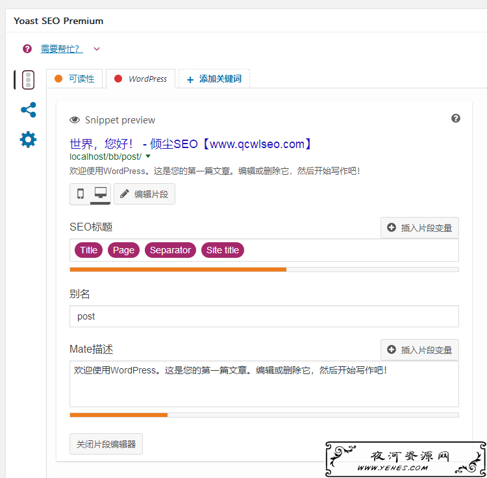
Task: Select the Page variable tag
Action: point(123,250)
